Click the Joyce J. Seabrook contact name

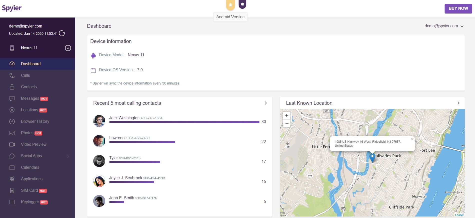(x=126, y=178)
